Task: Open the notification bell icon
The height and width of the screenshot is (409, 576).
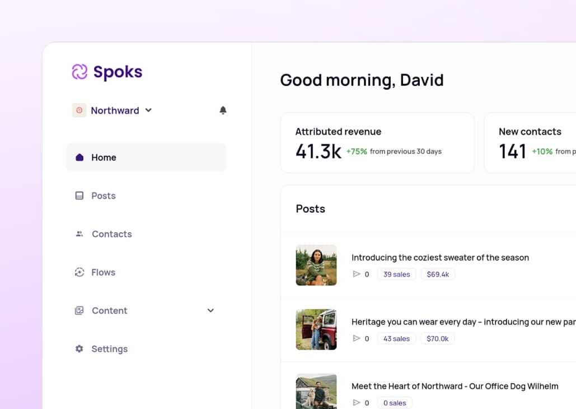Action: click(223, 110)
